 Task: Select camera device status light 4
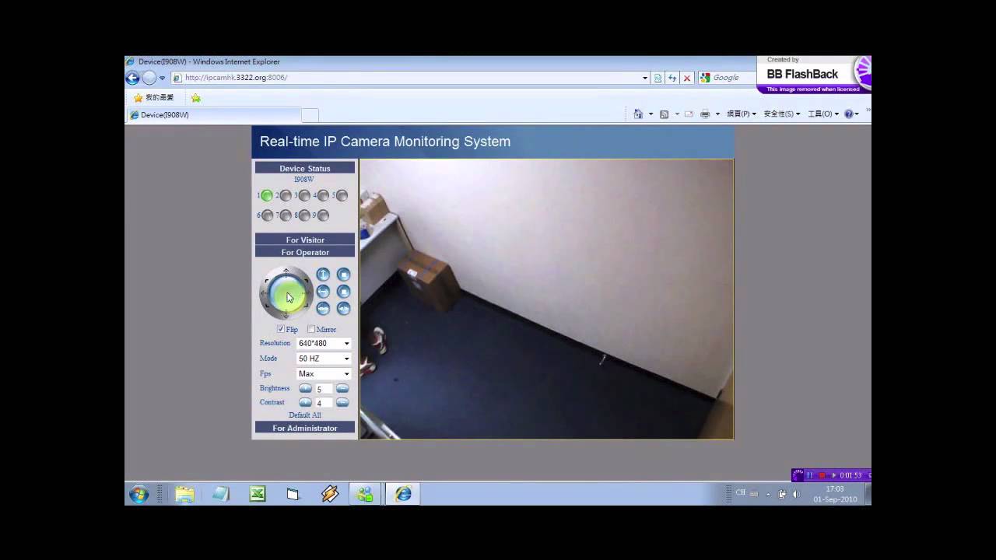tap(323, 196)
